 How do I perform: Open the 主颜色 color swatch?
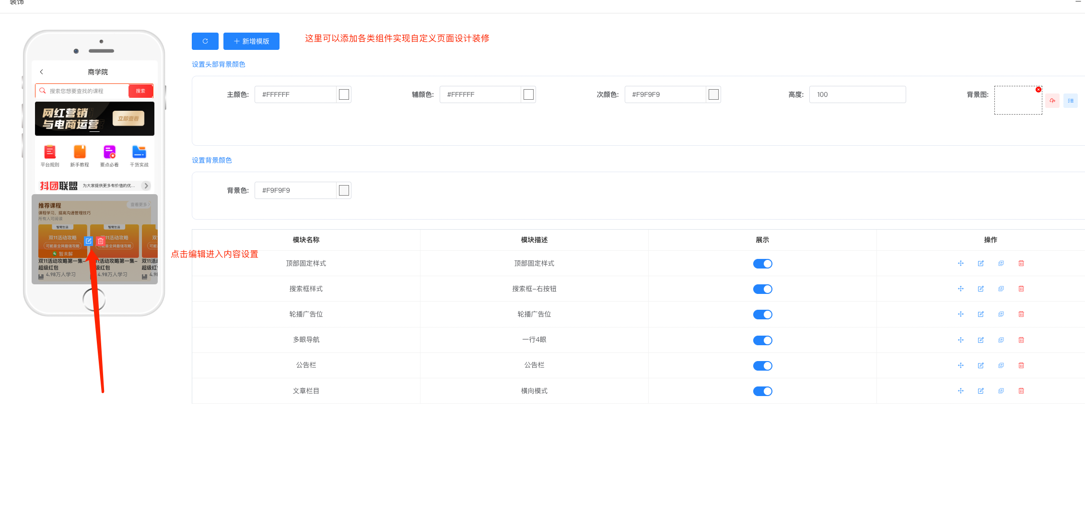pyautogui.click(x=344, y=94)
